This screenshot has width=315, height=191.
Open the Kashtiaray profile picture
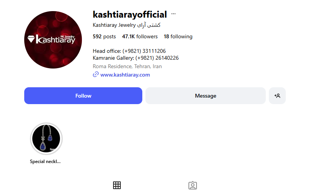[53, 40]
